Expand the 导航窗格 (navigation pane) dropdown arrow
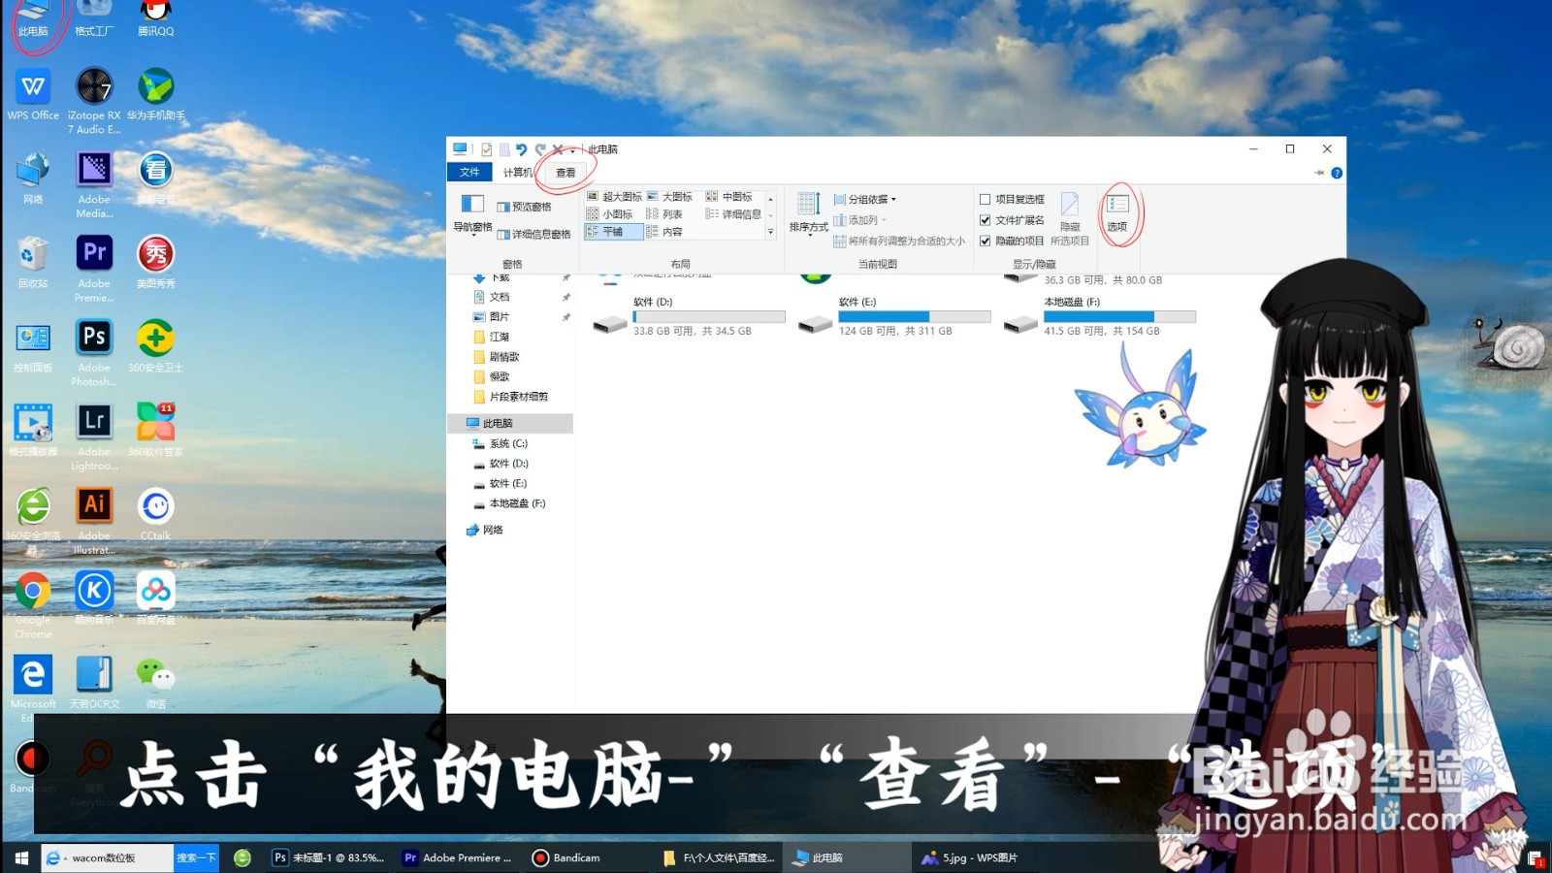This screenshot has width=1552, height=873. tap(472, 236)
